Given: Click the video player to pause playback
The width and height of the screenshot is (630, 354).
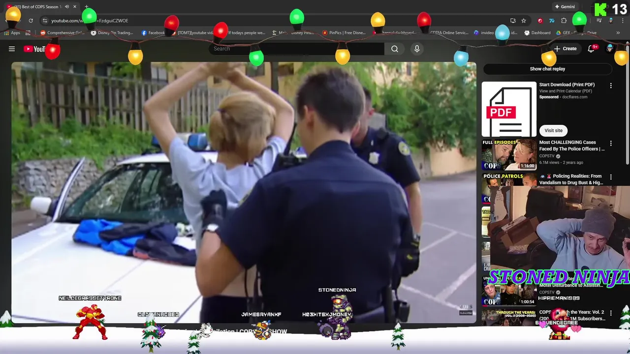Looking at the screenshot, I should [244, 192].
